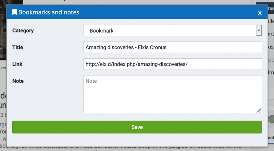Focus the empty Note text area
The height and width of the screenshot is (151, 274).
pos(173,94)
